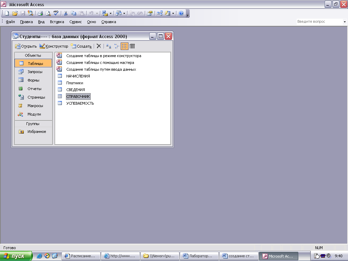Viewport: 348px width, 261px height.
Task: Switch to \\Newsrv folder taskbar window
Action: coord(160,256)
